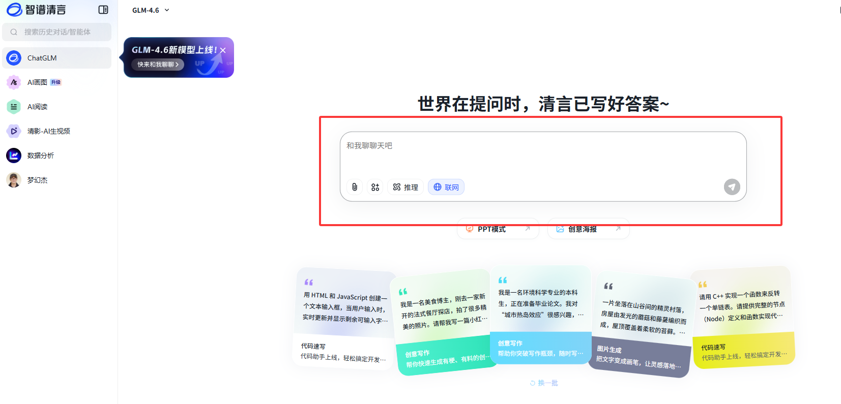Screen dimensions: 841x404
Task: Open 数据分析 in the sidebar
Action: (x=57, y=156)
